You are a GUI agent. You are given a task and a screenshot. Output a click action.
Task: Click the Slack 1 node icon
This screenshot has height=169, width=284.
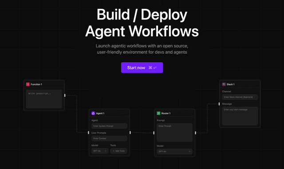[x=224, y=84]
